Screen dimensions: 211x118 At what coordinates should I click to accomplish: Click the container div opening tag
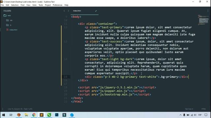(x=98, y=24)
